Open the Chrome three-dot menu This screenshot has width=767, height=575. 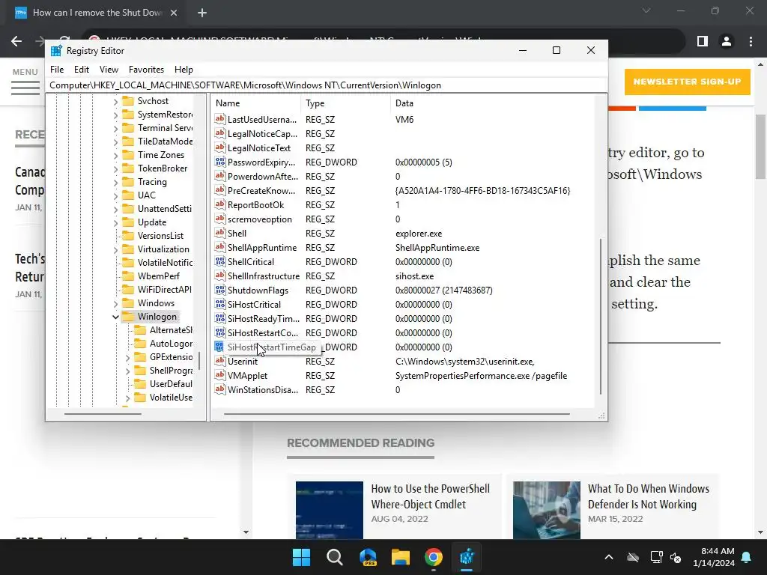[x=751, y=42]
